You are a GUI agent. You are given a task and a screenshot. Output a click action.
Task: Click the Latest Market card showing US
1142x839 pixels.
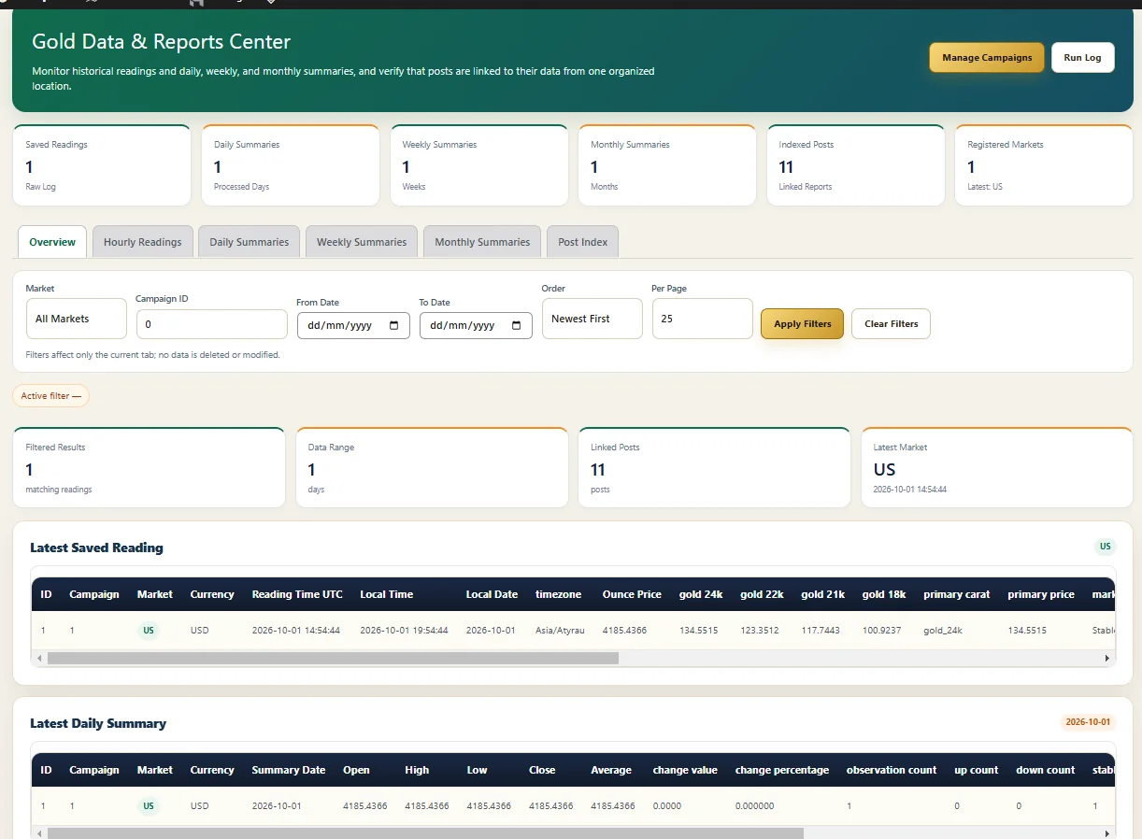997,468
